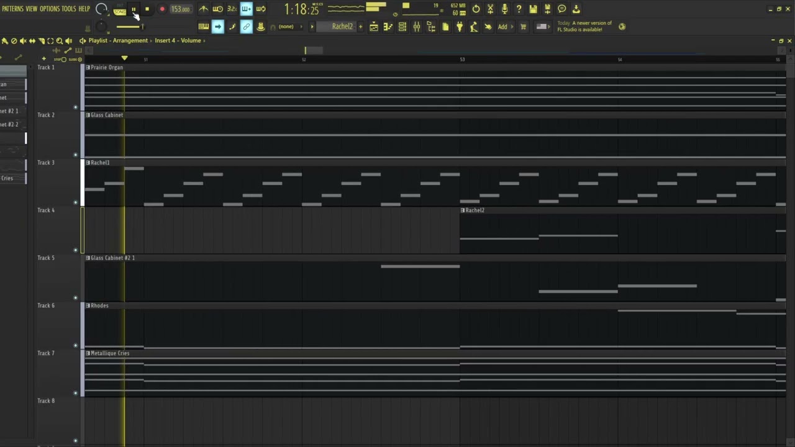
Task: Click 'Insert 4 - Volume' breadcrumb
Action: [x=178, y=40]
